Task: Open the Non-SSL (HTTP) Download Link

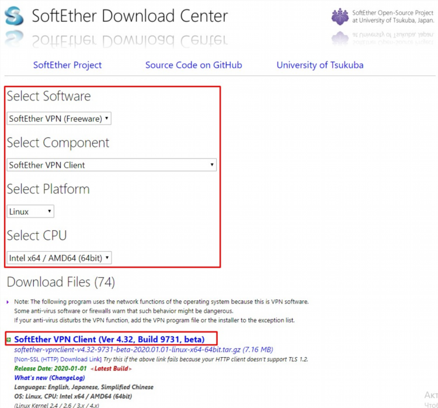Action: (x=58, y=359)
